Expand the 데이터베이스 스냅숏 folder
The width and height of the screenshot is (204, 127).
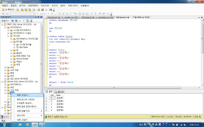click(x=8, y=33)
